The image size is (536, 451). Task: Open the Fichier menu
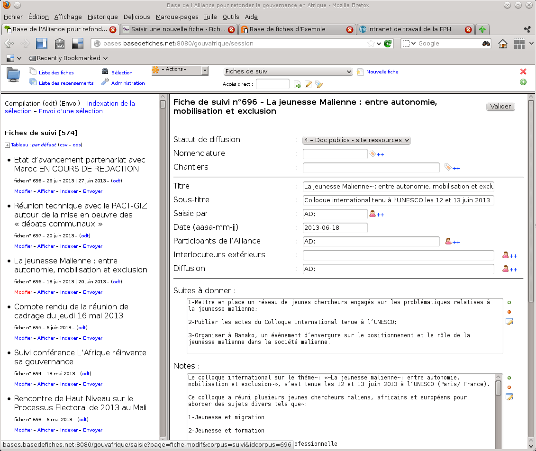click(13, 17)
